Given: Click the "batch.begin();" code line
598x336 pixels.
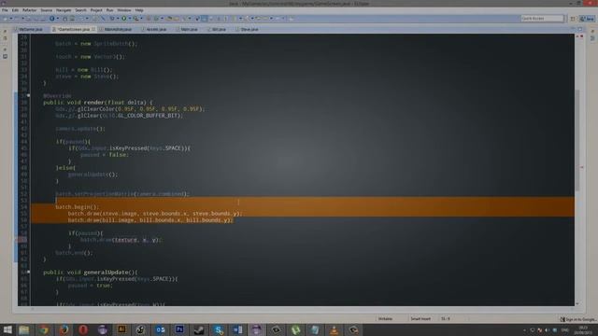Looking at the screenshot, I should (77, 207).
